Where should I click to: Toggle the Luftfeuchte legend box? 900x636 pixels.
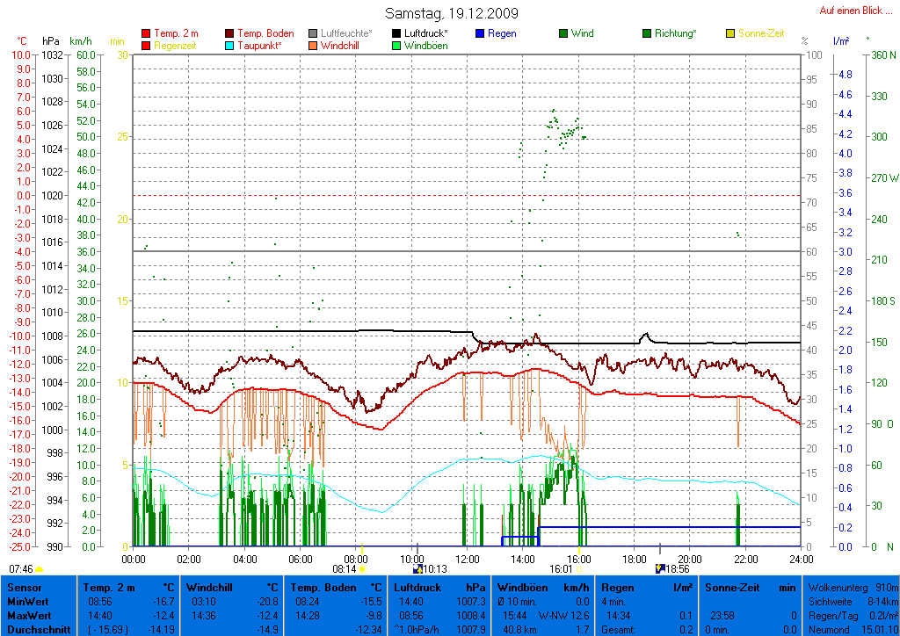click(x=314, y=33)
